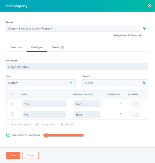Click Add an option
155x163 pixels.
coord(21,124)
